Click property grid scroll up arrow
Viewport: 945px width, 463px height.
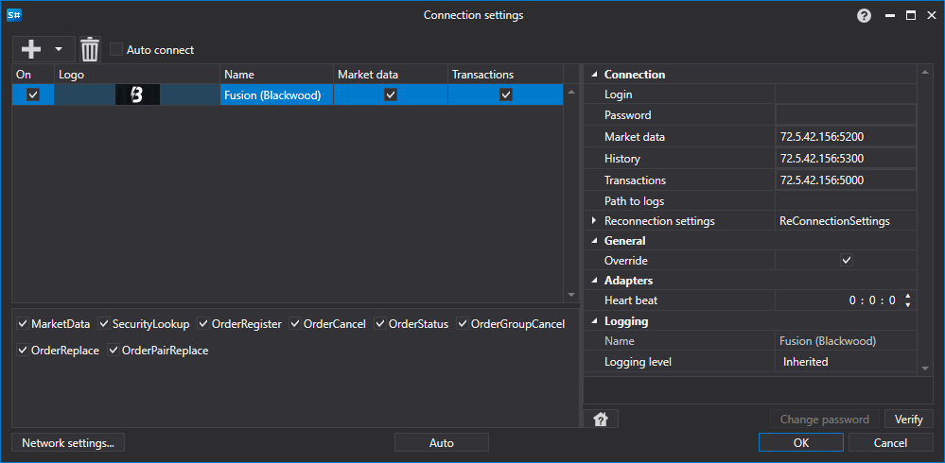point(925,73)
